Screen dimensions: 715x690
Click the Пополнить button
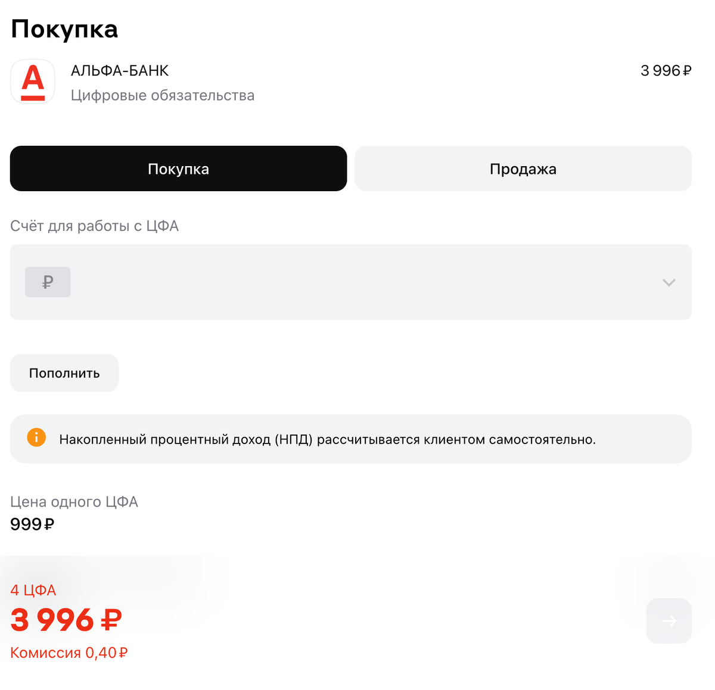[x=64, y=373]
